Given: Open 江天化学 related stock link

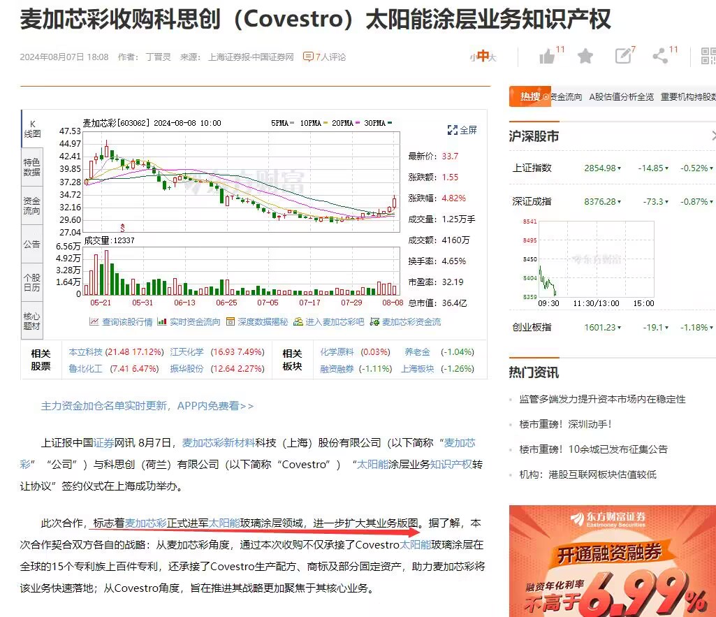Looking at the screenshot, I should (187, 351).
